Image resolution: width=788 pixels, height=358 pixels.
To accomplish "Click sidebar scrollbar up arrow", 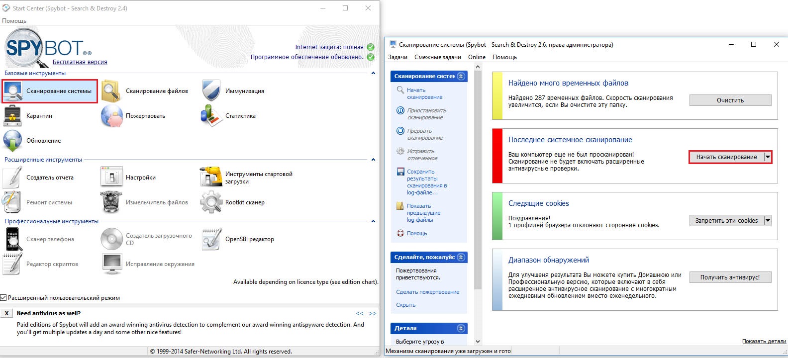I will point(478,66).
